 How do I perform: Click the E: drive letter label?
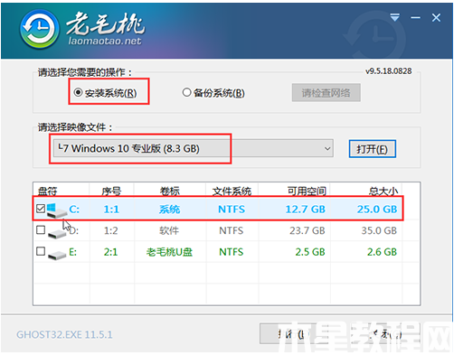click(72, 252)
